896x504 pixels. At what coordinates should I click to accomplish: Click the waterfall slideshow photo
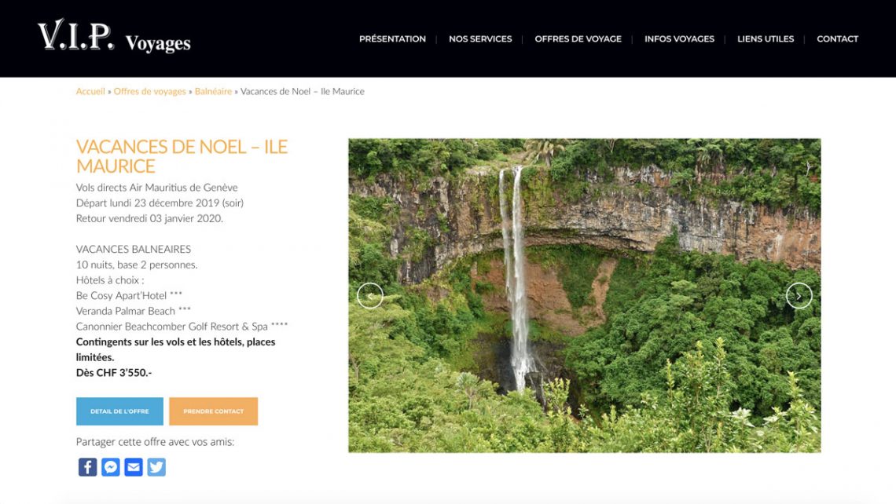[x=585, y=296]
